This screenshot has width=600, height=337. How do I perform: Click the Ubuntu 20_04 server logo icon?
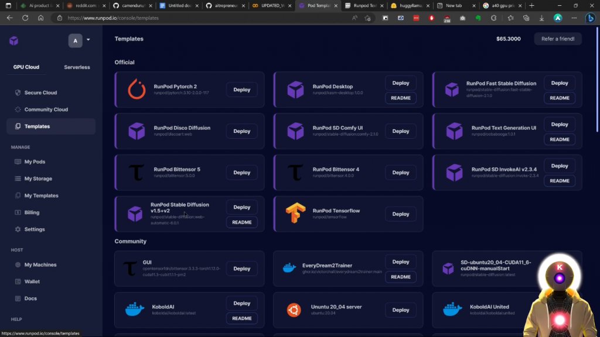click(294, 310)
